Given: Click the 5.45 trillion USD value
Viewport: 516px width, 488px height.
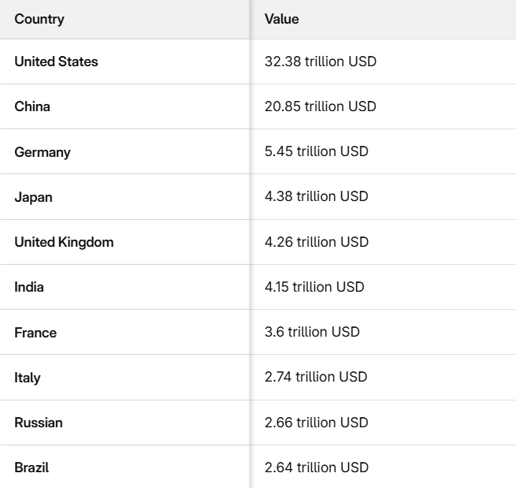Looking at the screenshot, I should 317,151.
